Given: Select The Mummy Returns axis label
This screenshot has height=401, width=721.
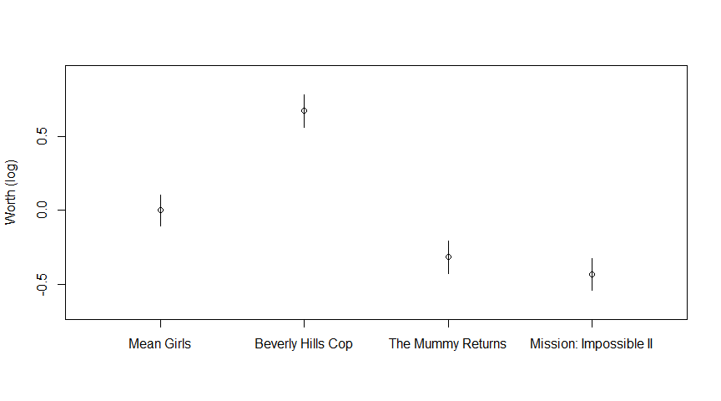Looking at the screenshot, I should point(447,344).
